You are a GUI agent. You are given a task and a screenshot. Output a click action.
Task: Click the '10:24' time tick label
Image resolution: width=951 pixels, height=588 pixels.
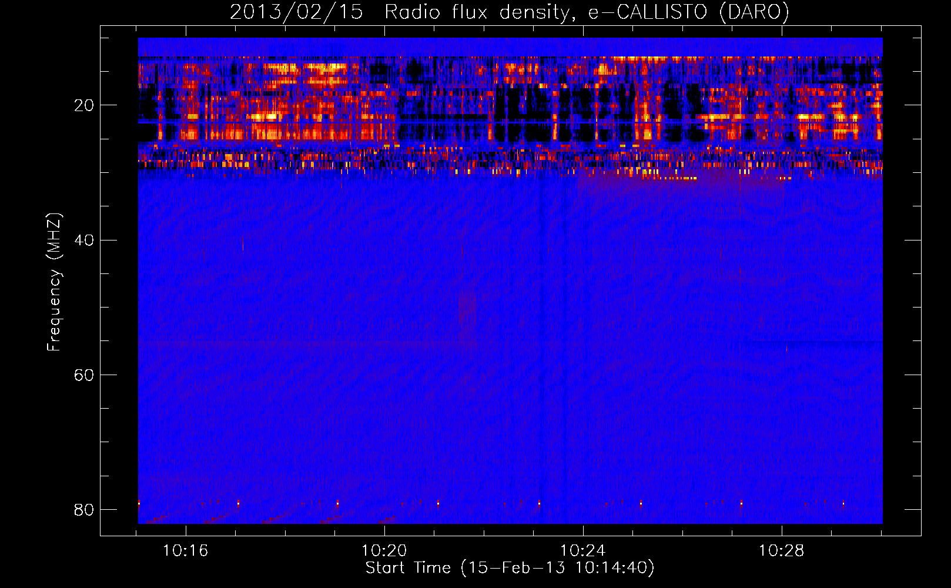582,551
